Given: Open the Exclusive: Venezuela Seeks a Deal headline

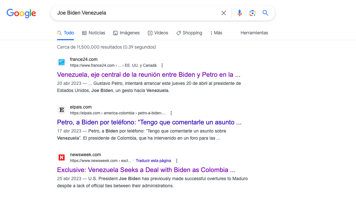Looking at the screenshot, I should click(146, 170).
